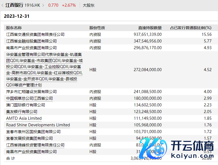The image size is (218, 165).
Task: Click the share count 296,876,170.00
Action: tap(148, 48)
